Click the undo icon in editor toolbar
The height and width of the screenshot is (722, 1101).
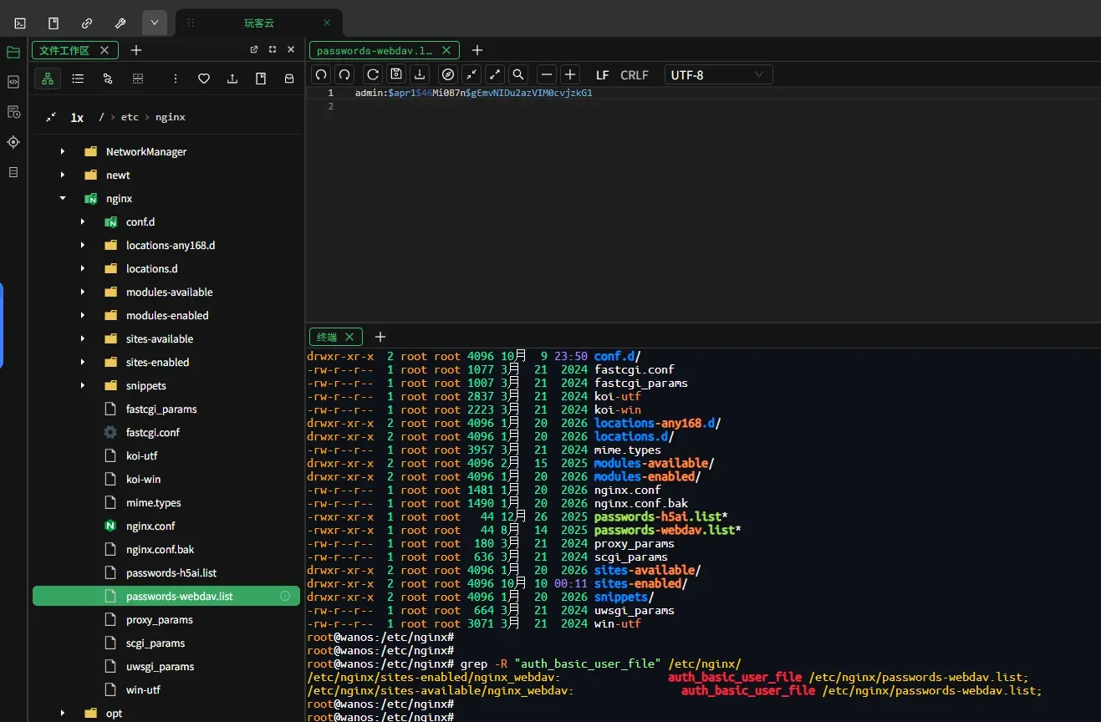[321, 74]
